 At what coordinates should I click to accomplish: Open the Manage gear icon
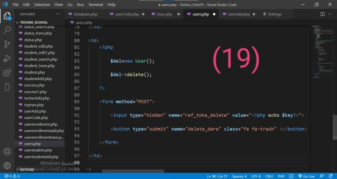(7, 166)
